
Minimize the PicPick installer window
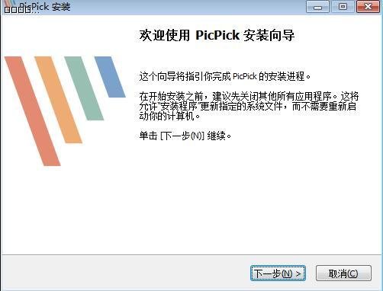coord(317,7)
